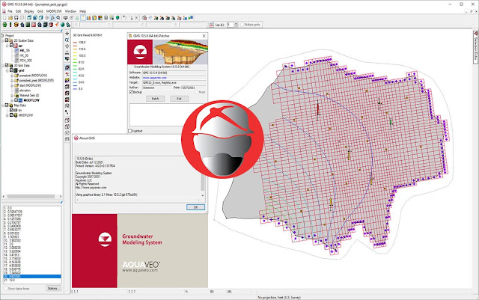Collapse the 2D Scatter Data tree node
This screenshot has width=479, height=300.
point(3,40)
